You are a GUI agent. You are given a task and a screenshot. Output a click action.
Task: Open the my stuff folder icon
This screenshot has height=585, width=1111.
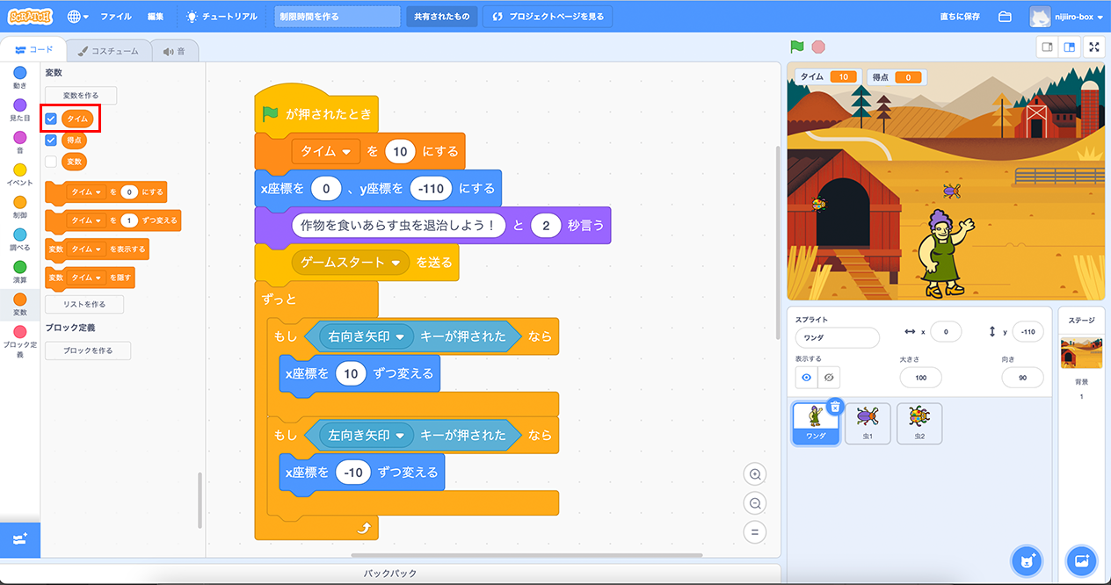(x=1006, y=17)
